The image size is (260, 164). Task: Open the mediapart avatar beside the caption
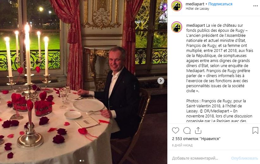[x=176, y=27]
